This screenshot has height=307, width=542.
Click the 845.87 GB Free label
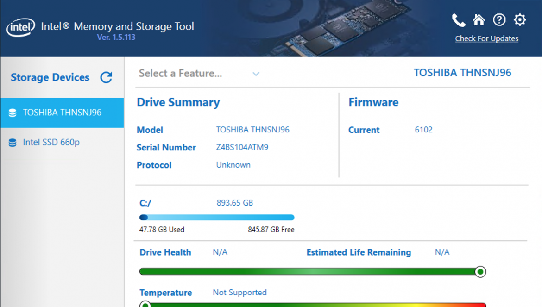point(271,230)
